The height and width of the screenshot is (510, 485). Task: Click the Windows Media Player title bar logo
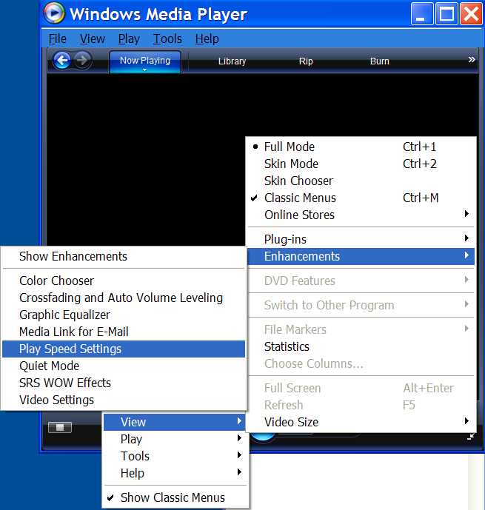(x=54, y=14)
